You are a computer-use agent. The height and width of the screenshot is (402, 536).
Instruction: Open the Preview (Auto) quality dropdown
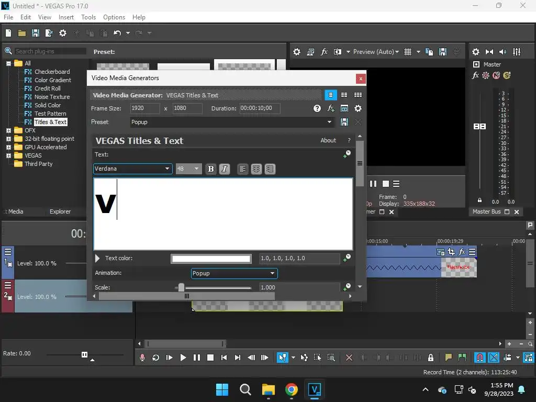pos(376,52)
